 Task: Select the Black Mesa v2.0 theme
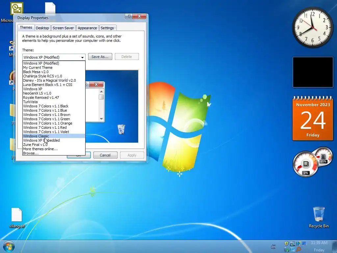54,72
